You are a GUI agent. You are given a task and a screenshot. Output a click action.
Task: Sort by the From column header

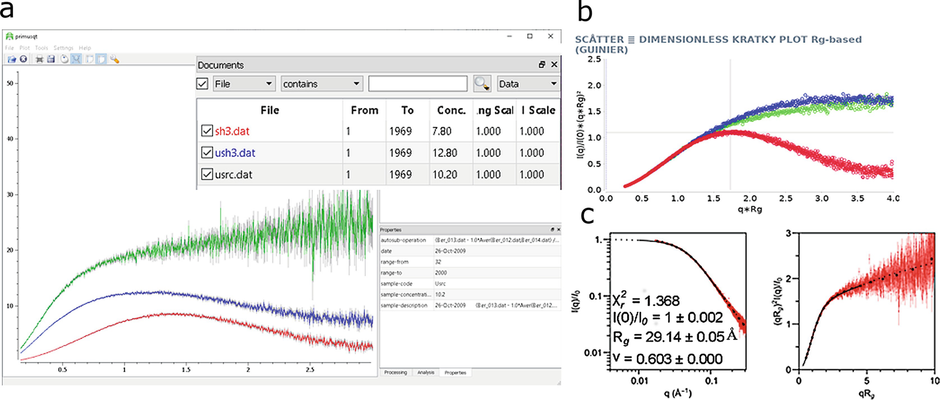[364, 110]
